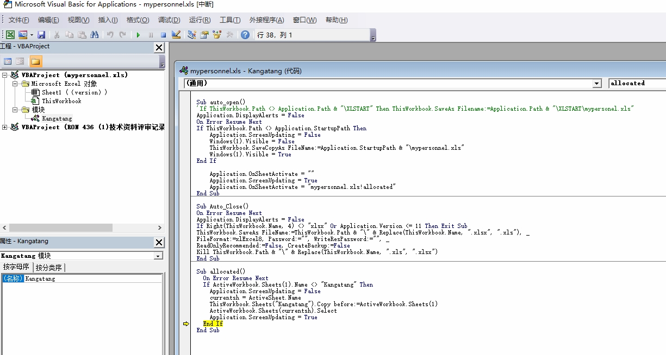
Task: Open Properties Window toolbar icon
Action: (204, 35)
